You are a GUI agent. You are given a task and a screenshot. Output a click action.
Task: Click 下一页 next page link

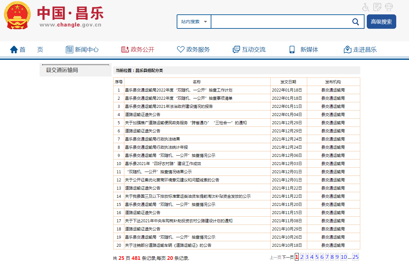pos(288,258)
